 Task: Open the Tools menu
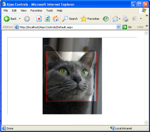coord(49,11)
